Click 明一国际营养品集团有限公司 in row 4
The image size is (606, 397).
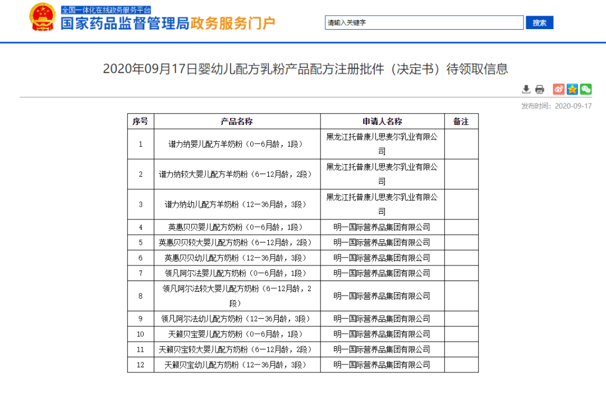point(382,227)
